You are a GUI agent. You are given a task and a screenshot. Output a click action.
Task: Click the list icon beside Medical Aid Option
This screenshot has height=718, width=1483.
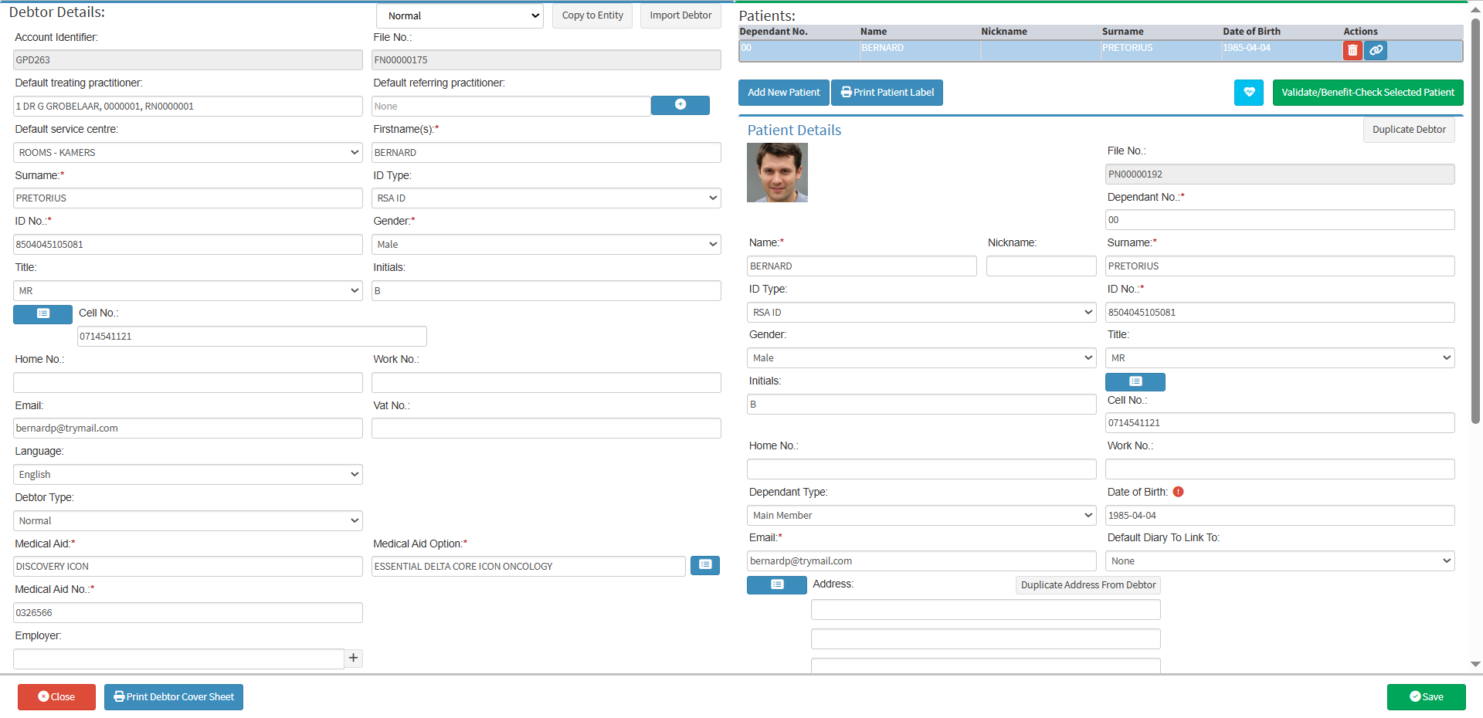(x=704, y=565)
